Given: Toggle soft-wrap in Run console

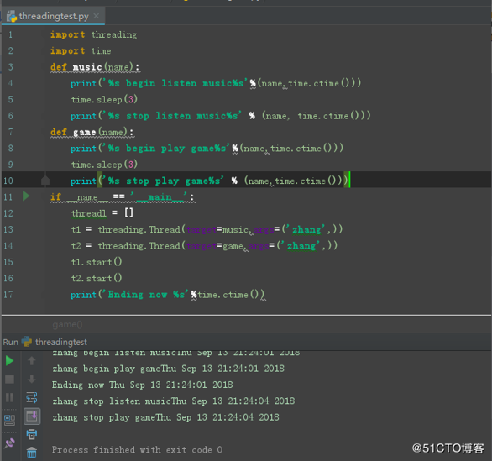Looking at the screenshot, I should (x=32, y=398).
